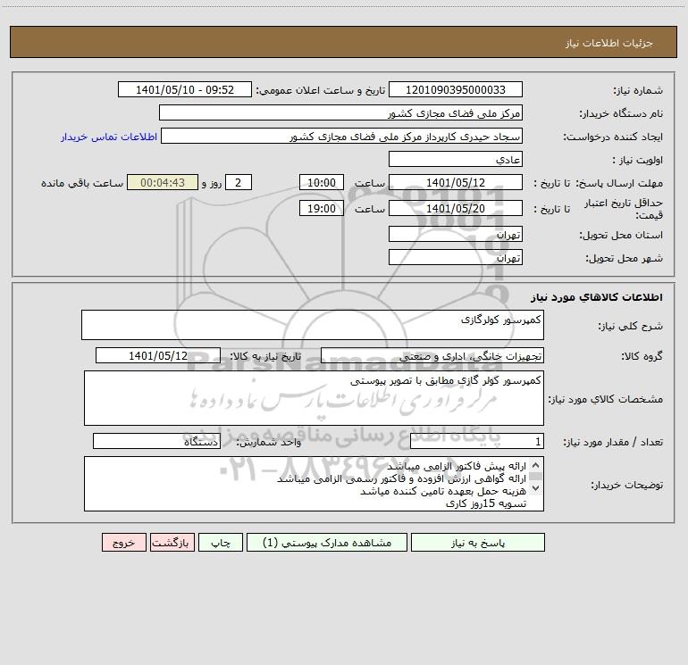
Task: Click استان محل تحویل field تهران
Action: pyautogui.click(x=456, y=234)
